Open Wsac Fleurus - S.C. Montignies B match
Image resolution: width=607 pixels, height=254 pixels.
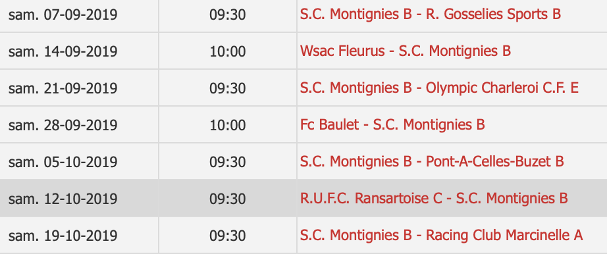click(x=406, y=51)
